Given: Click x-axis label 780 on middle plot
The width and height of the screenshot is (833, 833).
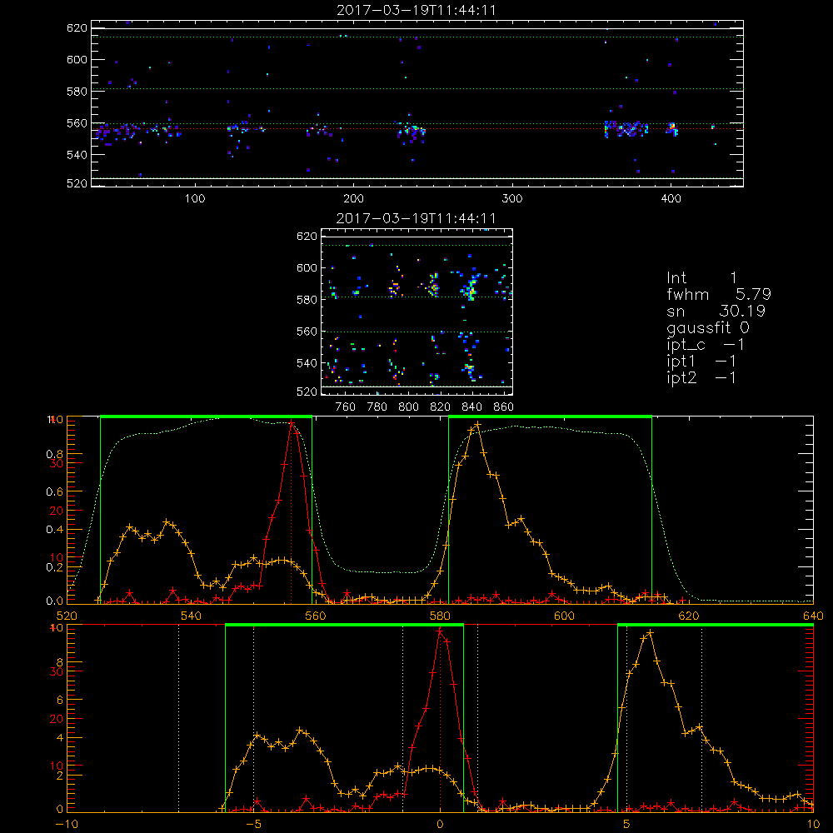Looking at the screenshot, I should coord(377,407).
